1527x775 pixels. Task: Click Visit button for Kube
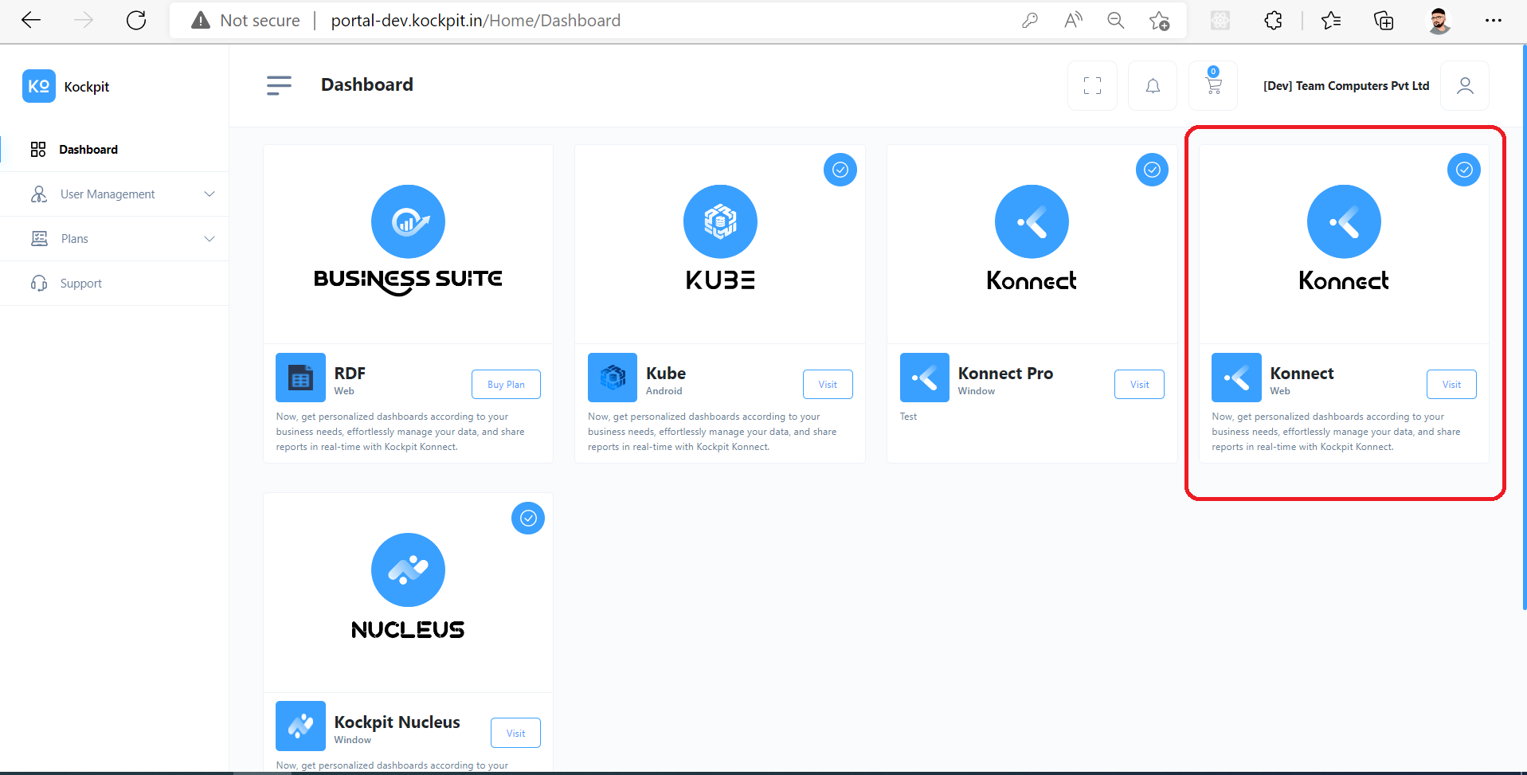click(828, 385)
